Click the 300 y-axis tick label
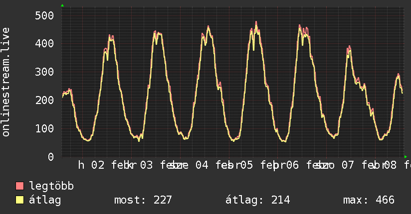 45,72
